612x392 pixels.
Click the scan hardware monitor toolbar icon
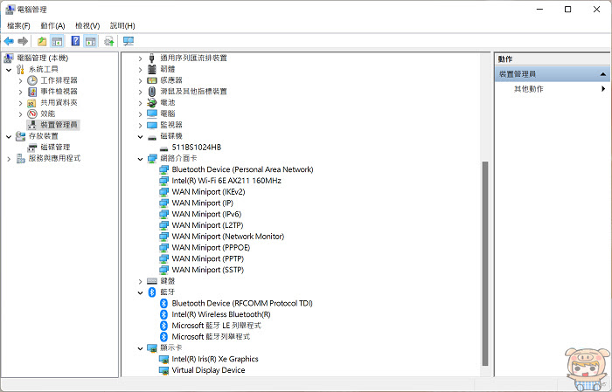click(129, 41)
